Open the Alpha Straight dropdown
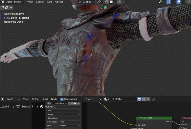The height and width of the screenshot is (129, 191). point(69,126)
